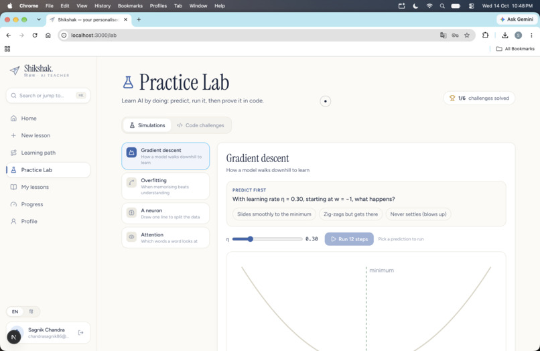This screenshot has height=351, width=540.
Task: Open All Bookmarks folder
Action: (x=515, y=49)
